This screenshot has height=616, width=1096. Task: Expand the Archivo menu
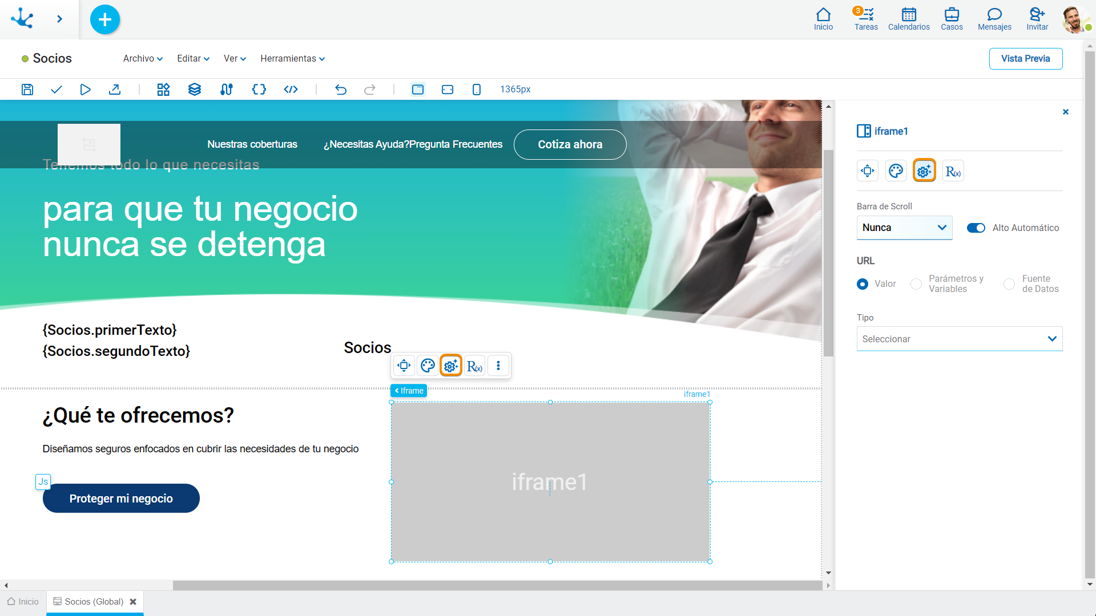coord(143,59)
